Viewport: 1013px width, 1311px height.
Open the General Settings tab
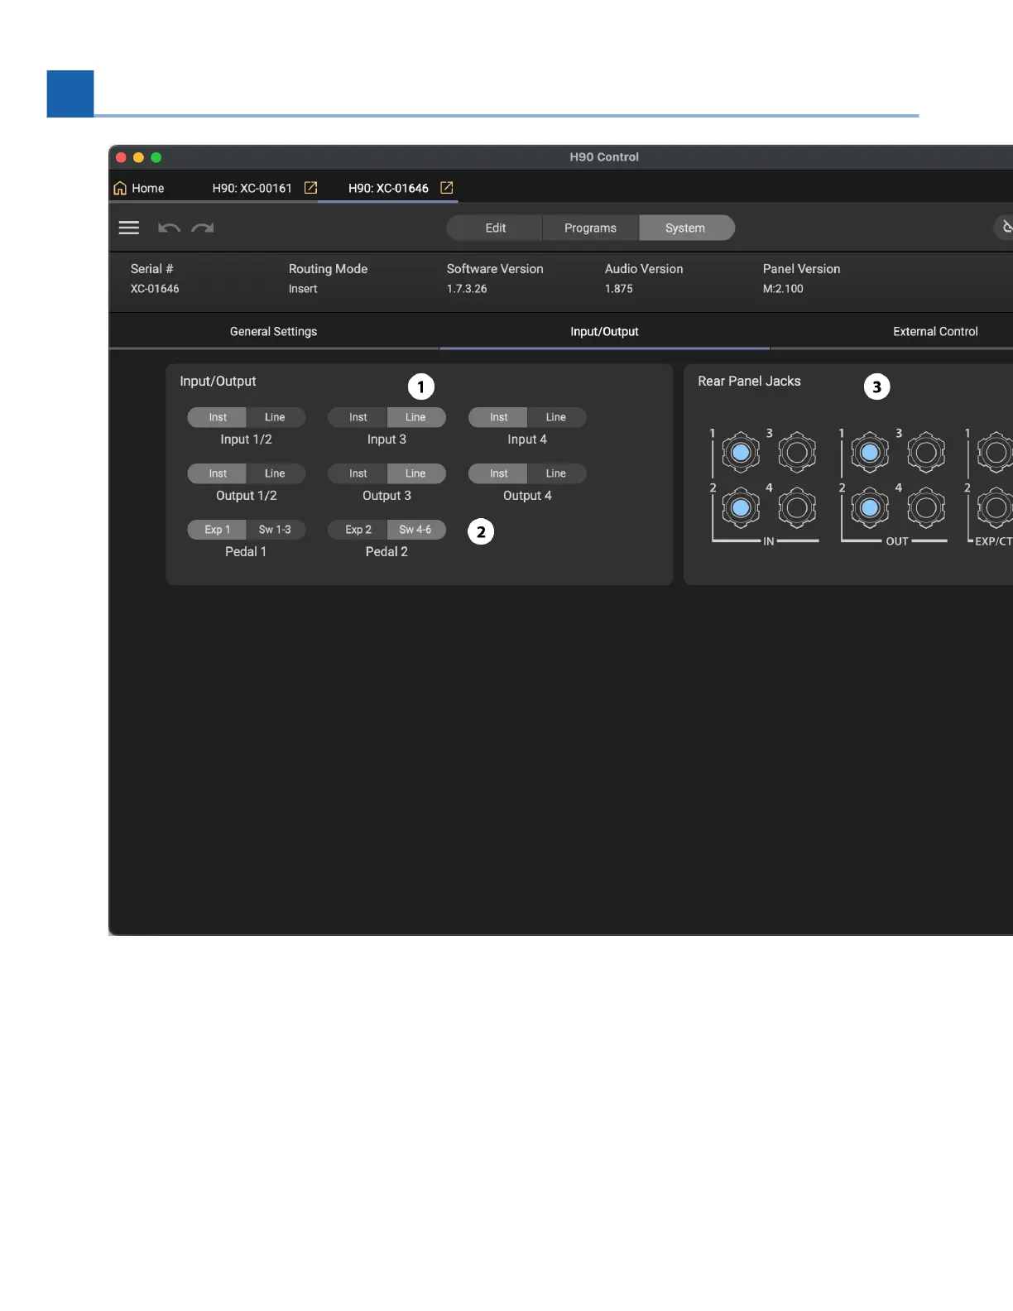pos(274,331)
